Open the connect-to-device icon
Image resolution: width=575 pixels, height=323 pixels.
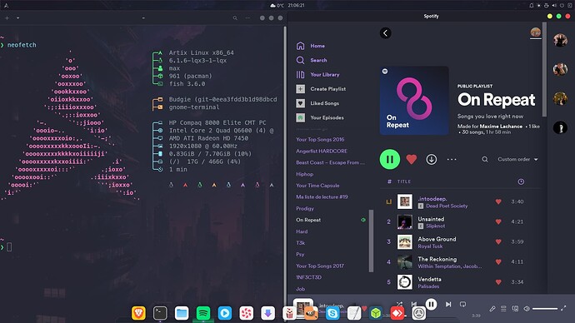coord(515,309)
